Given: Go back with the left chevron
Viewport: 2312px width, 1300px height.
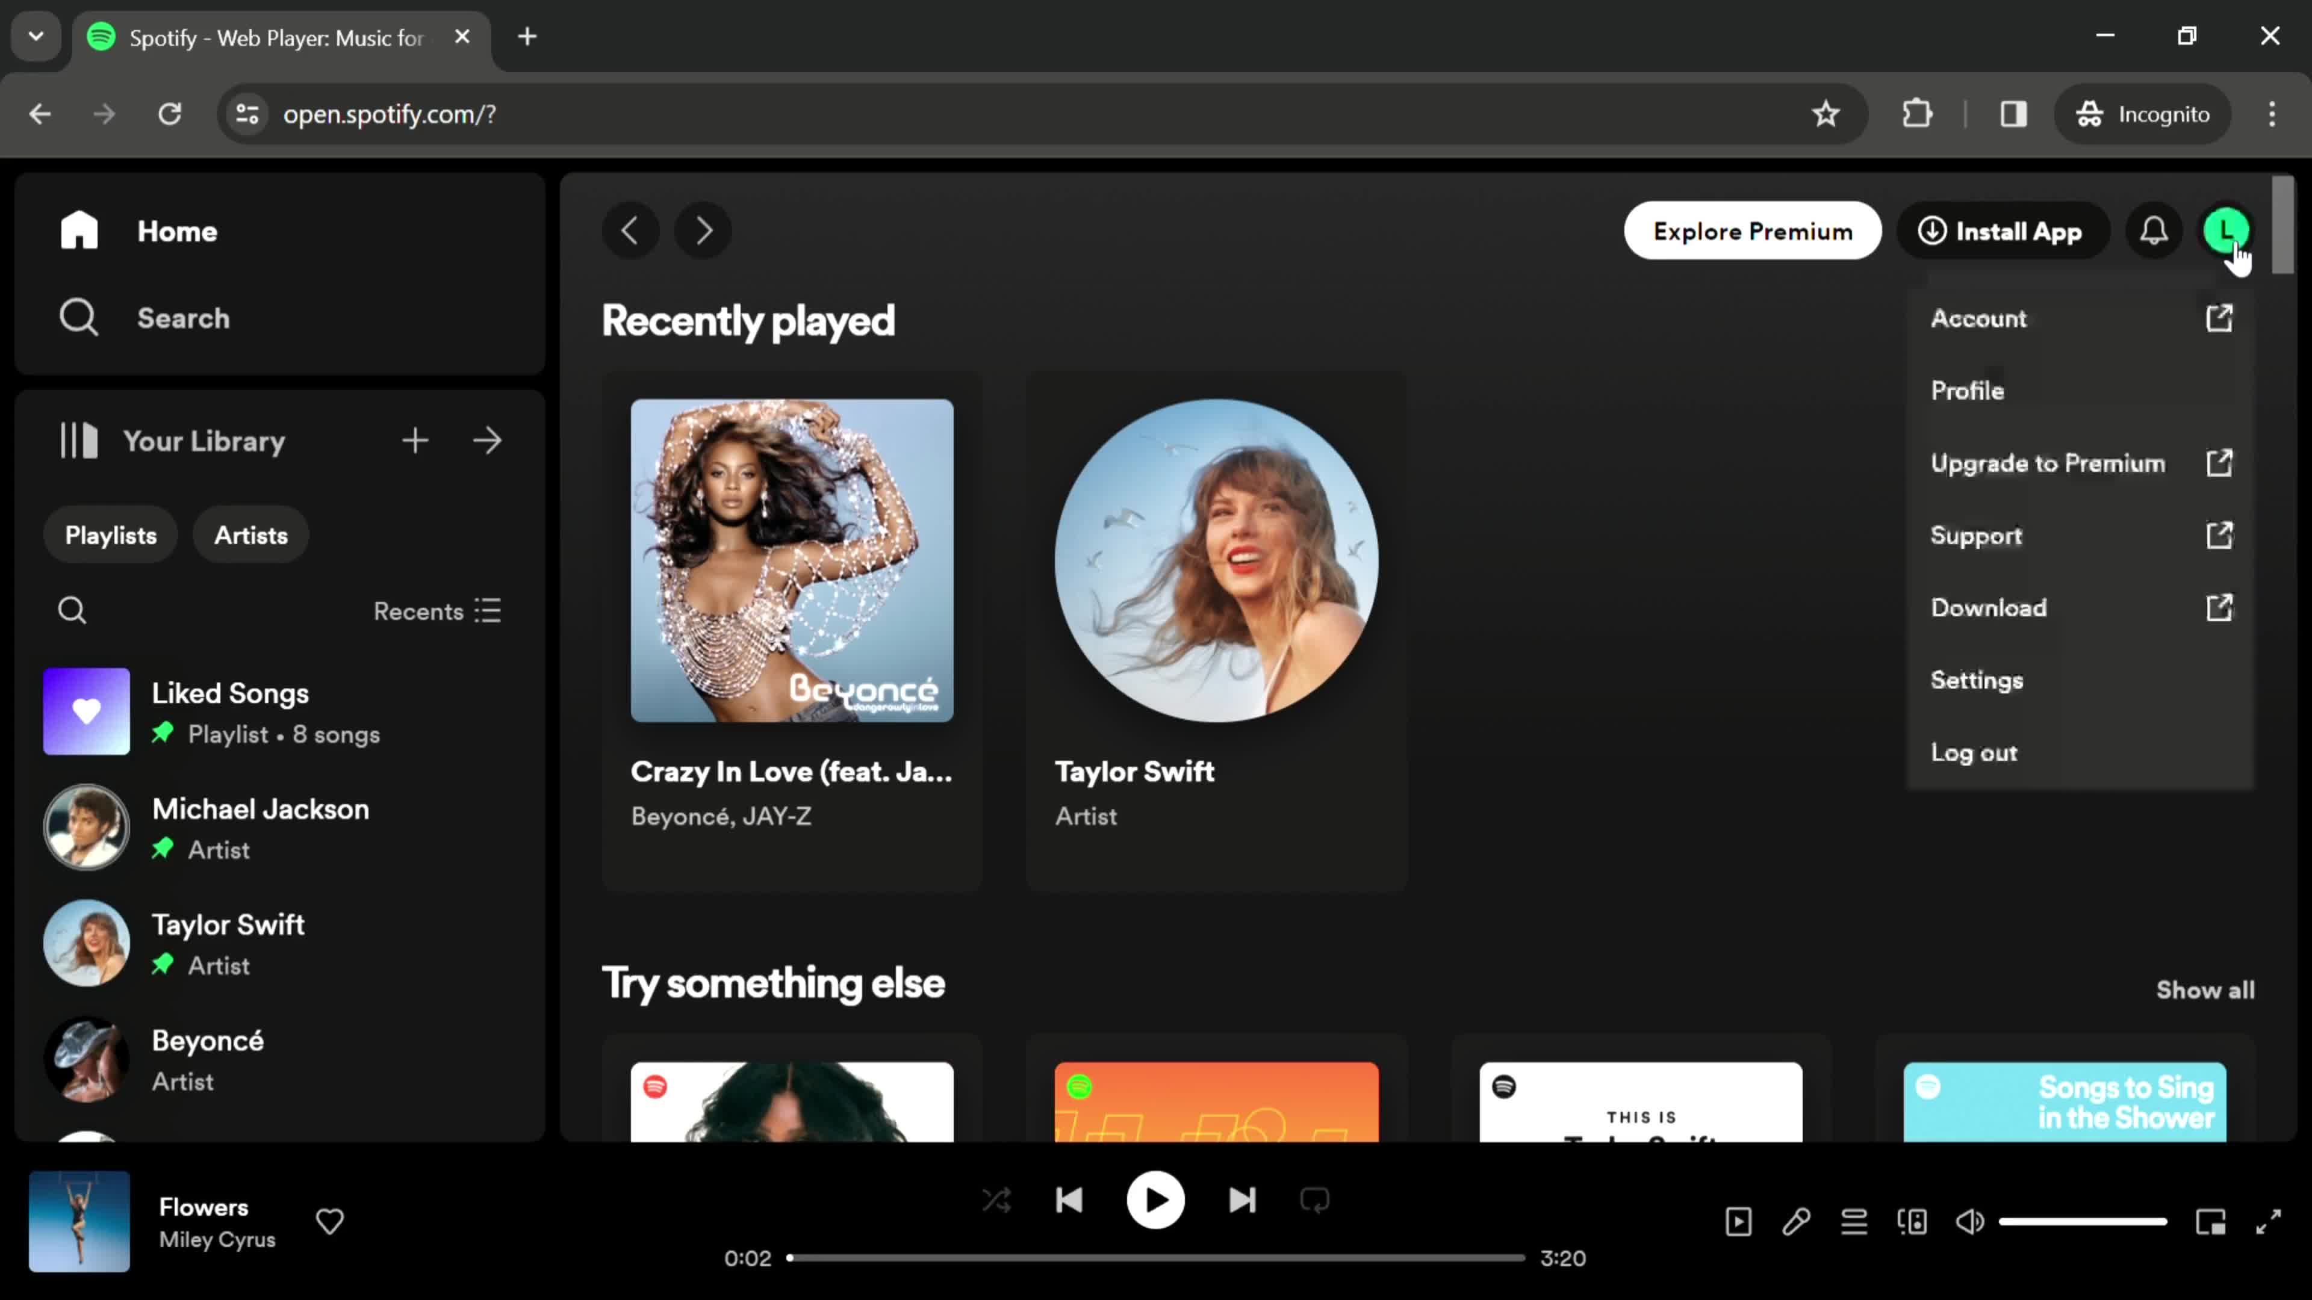Looking at the screenshot, I should coord(630,231).
